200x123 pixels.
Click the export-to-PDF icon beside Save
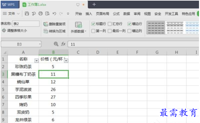coord(34,13)
